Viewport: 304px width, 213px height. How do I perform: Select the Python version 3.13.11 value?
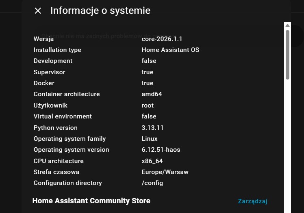152,127
